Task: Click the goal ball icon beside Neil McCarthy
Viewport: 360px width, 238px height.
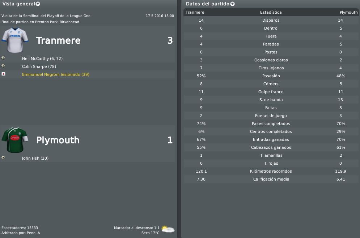Action: click(3, 58)
